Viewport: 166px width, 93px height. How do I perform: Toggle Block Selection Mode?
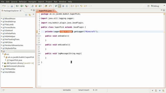(63, 6)
